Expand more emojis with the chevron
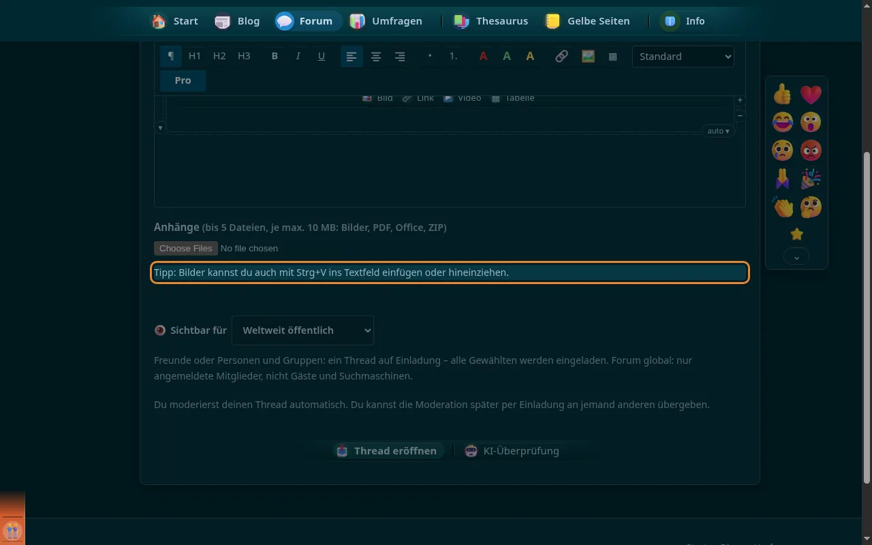Screen dimensions: 872x545 796,257
